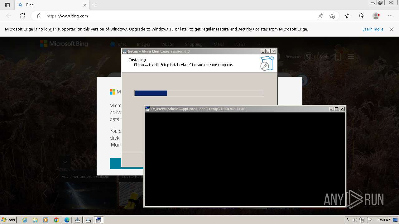Switch to the second setup installer taskbar item
This screenshot has height=224, width=399.
88,220
